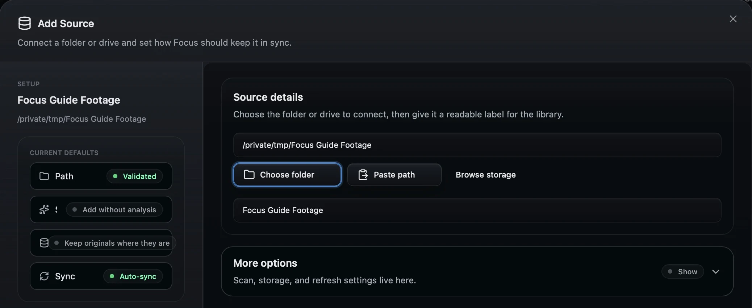Click the folder icon in Path row
Image resolution: width=752 pixels, height=308 pixels.
pos(44,176)
